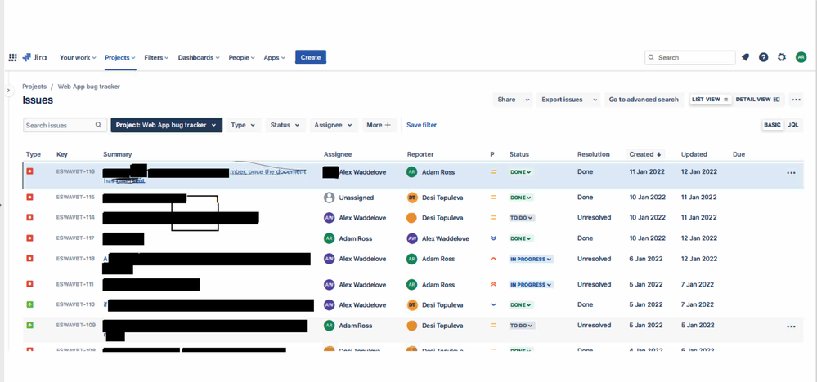The height and width of the screenshot is (382, 817).
Task: Switch to Detail View
Action: (x=757, y=100)
